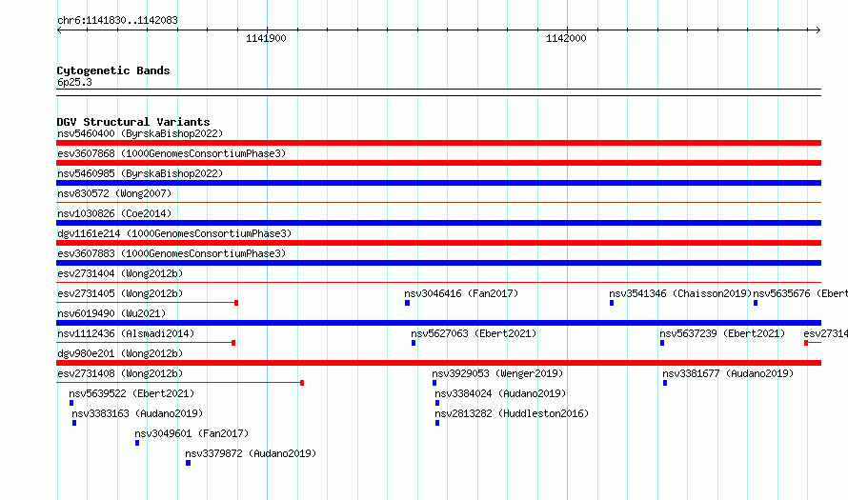Open nsv3929053 (Wenger2019) label
The image size is (848, 500).
coord(497,373)
